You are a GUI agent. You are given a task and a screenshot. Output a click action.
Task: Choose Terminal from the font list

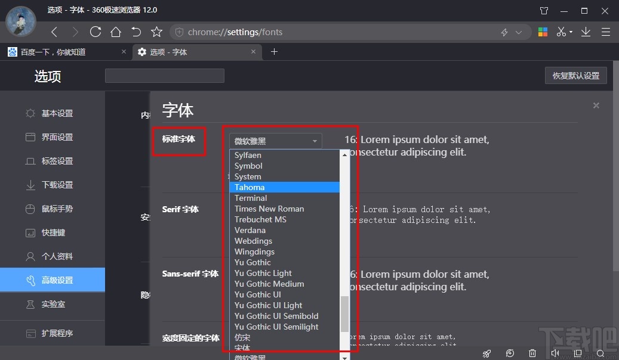(x=285, y=198)
